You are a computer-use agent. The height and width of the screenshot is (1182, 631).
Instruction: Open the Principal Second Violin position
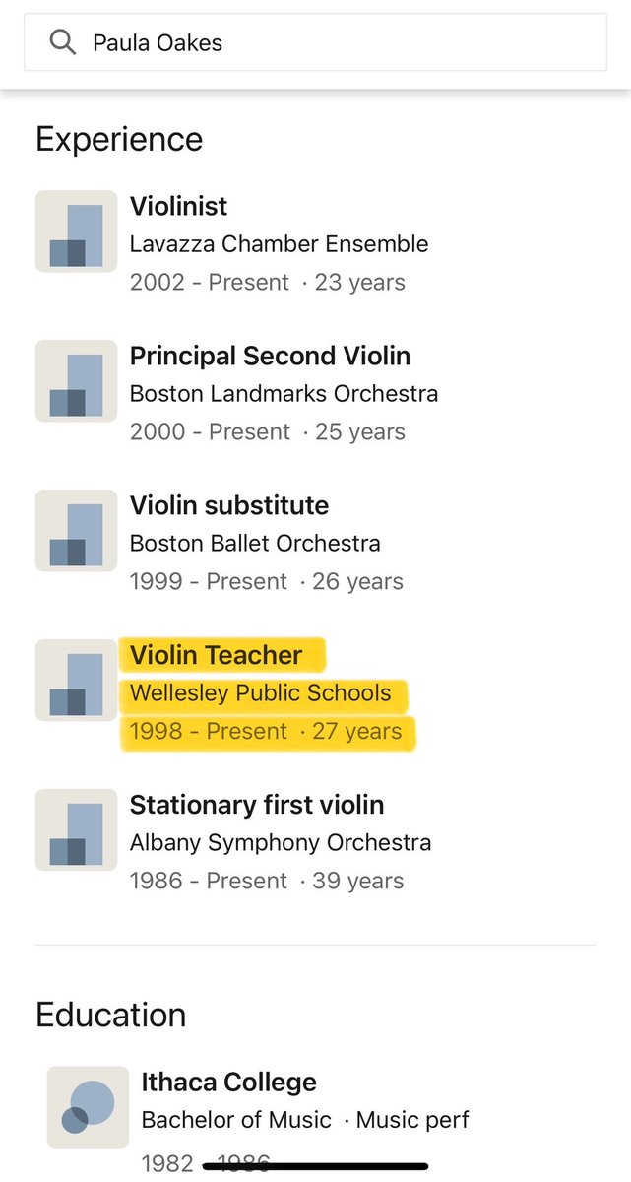coord(270,356)
